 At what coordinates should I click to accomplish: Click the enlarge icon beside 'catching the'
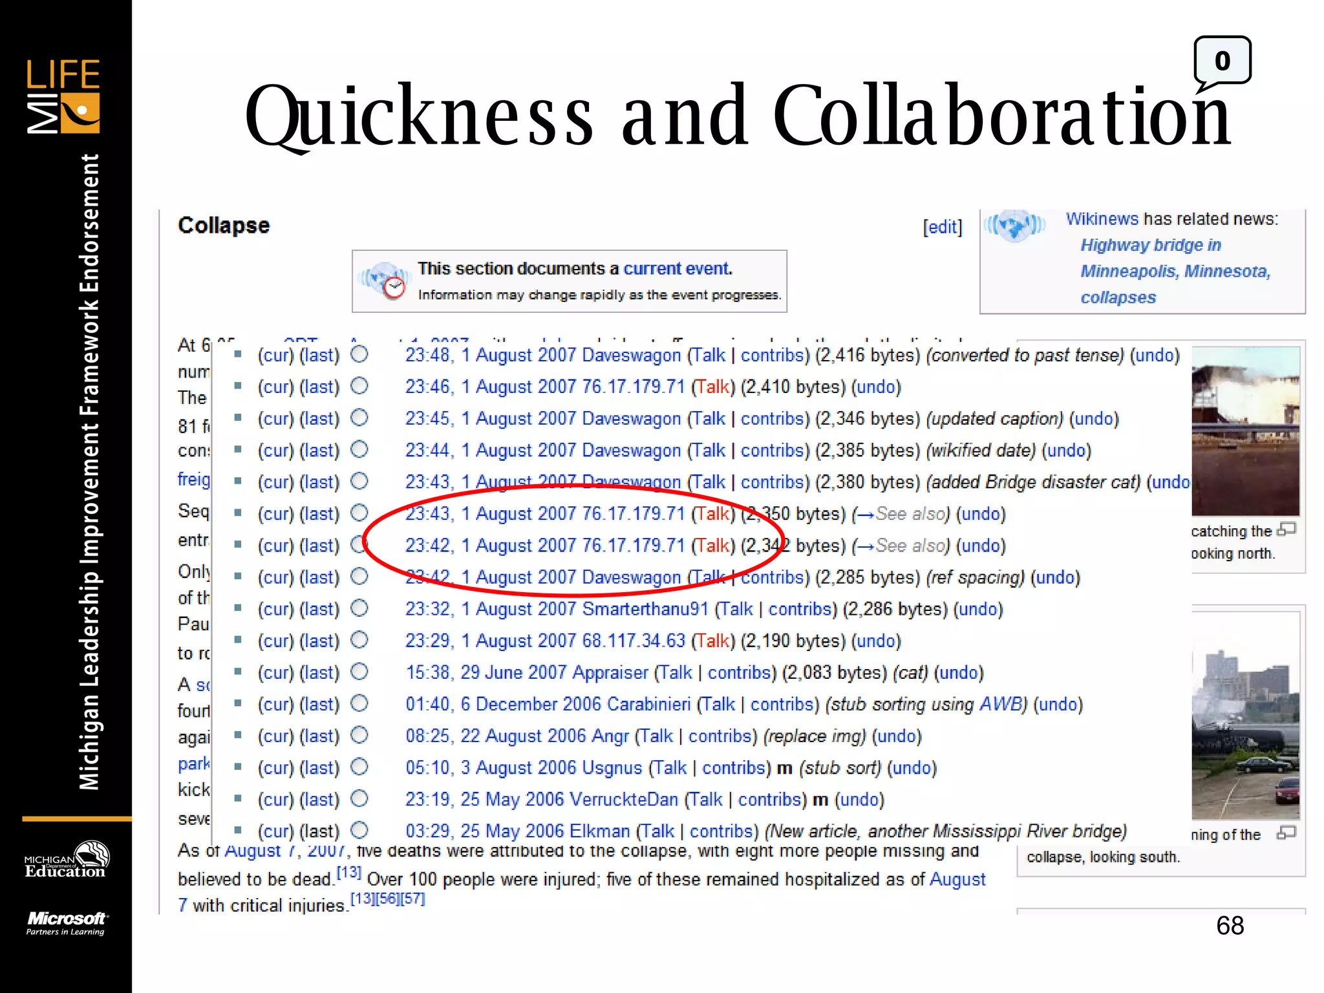coord(1287,529)
